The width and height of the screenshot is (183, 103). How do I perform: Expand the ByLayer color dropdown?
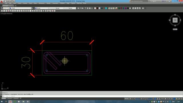pos(48,8)
